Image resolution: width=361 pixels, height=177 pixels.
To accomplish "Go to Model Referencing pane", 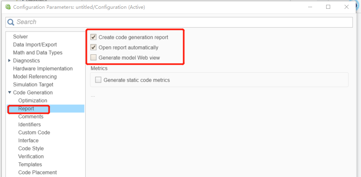I will (35, 77).
